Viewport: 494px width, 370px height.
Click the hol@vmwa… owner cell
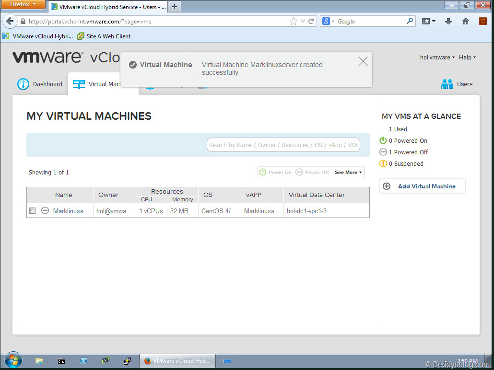pyautogui.click(x=115, y=211)
